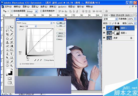Open the 文件 (File) menu

(x=8, y=7)
